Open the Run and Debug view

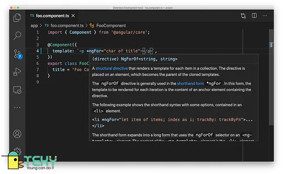(x=17, y=72)
